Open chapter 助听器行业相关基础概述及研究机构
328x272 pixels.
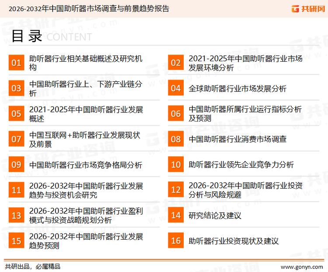point(86,63)
